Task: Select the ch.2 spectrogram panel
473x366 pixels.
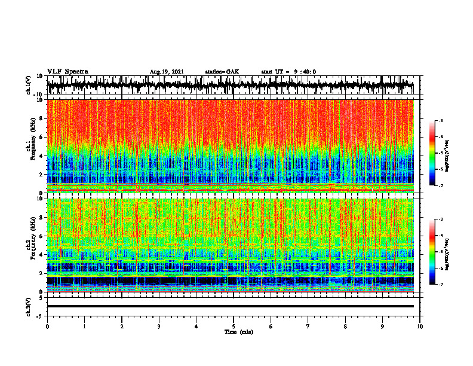Action: (230, 245)
